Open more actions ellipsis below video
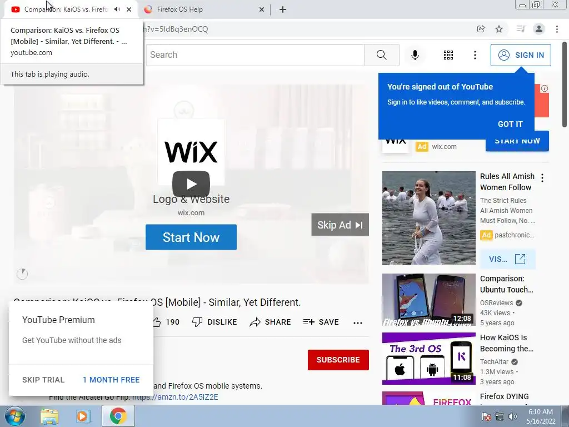 point(358,322)
